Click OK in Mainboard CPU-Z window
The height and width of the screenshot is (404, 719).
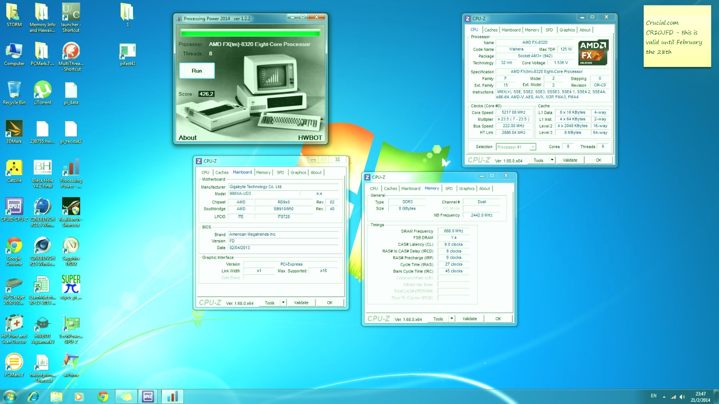point(329,303)
